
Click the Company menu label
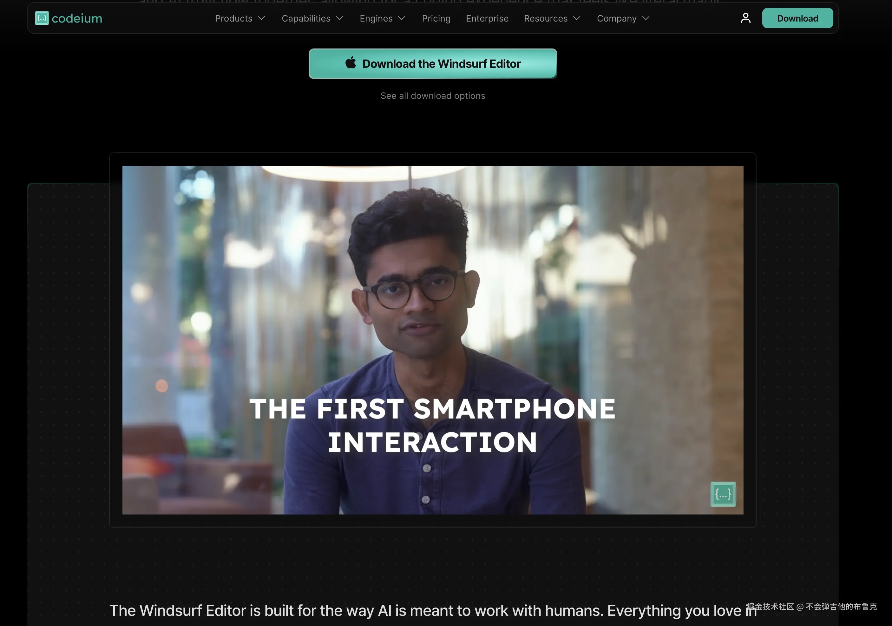coord(616,18)
